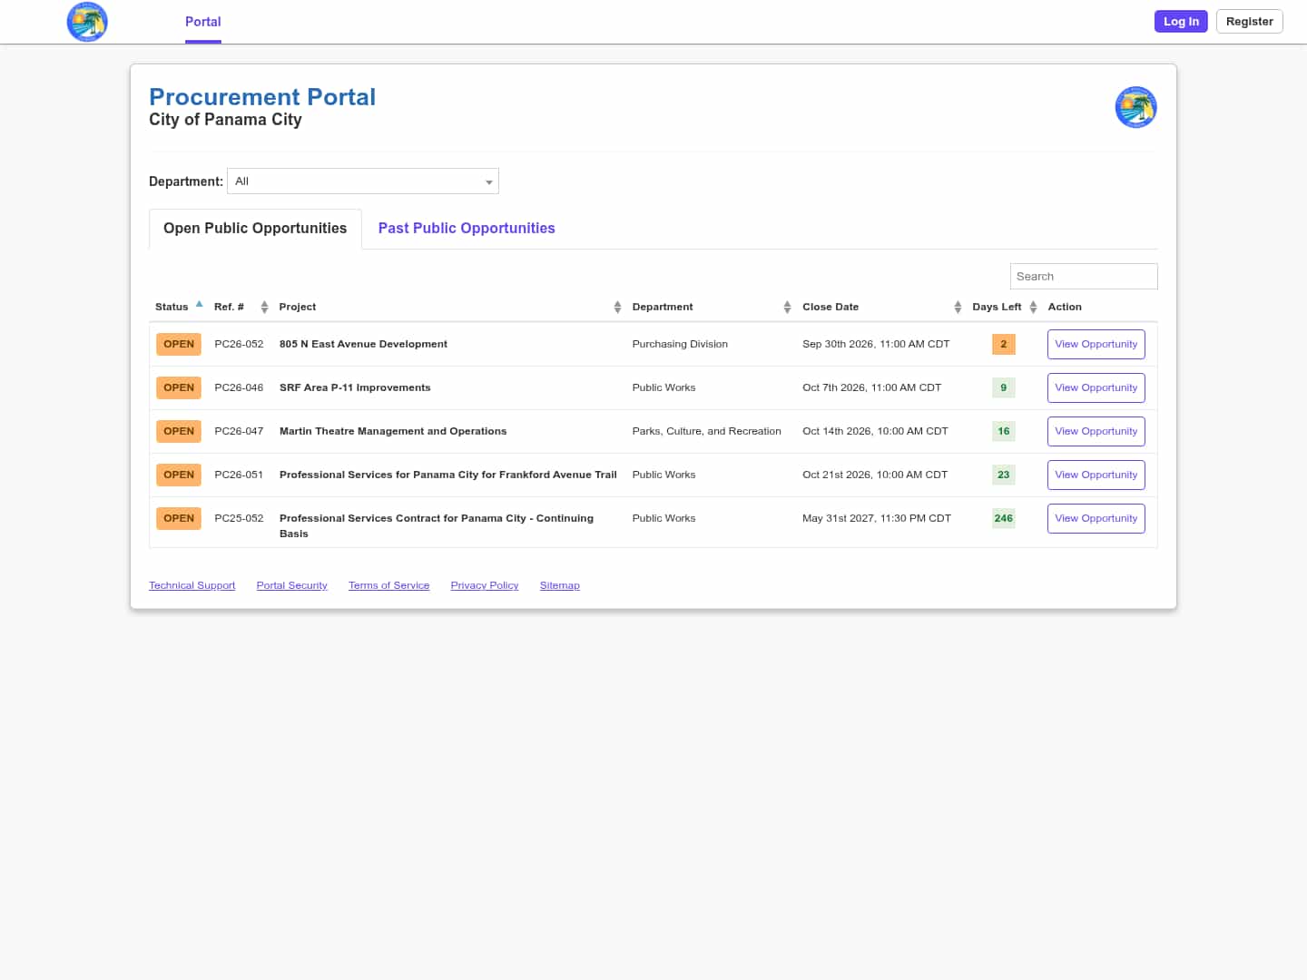Image resolution: width=1307 pixels, height=980 pixels.
Task: Click the orange 2 days left badge
Action: (1003, 345)
